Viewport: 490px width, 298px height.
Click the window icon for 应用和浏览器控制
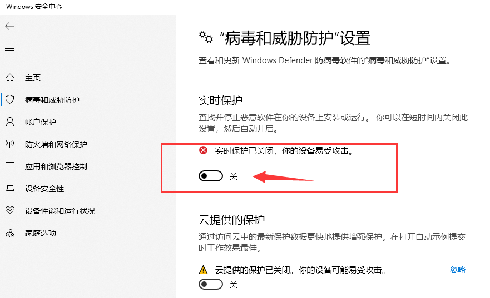(x=10, y=166)
